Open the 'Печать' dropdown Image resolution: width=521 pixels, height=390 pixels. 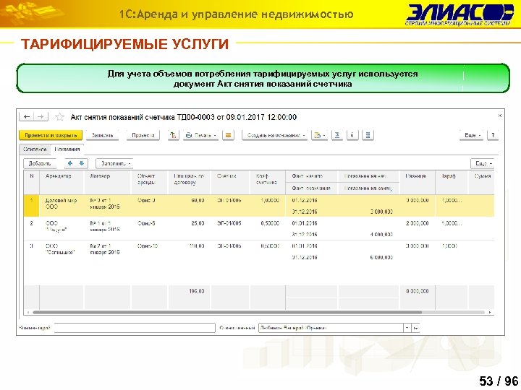pyautogui.click(x=200, y=135)
